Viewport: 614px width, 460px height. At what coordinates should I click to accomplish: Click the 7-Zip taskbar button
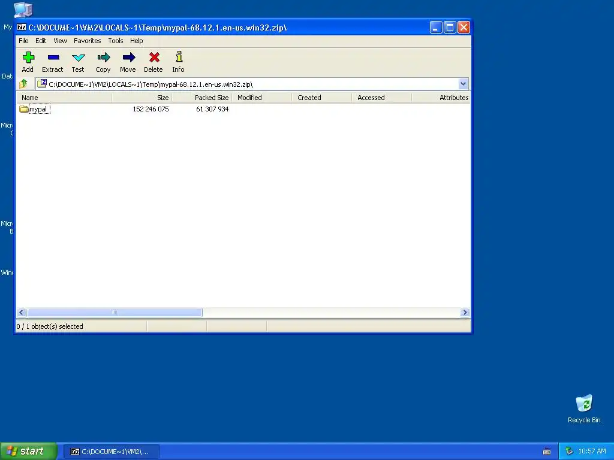tap(111, 452)
